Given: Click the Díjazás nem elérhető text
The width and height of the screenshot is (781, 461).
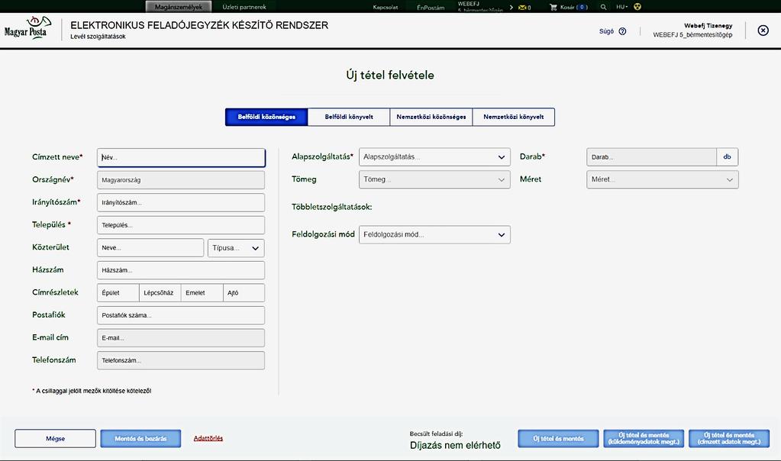Looking at the screenshot, I should click(x=455, y=445).
